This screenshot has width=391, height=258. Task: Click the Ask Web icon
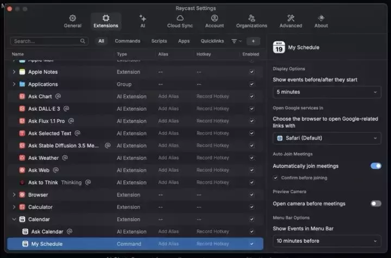click(22, 170)
